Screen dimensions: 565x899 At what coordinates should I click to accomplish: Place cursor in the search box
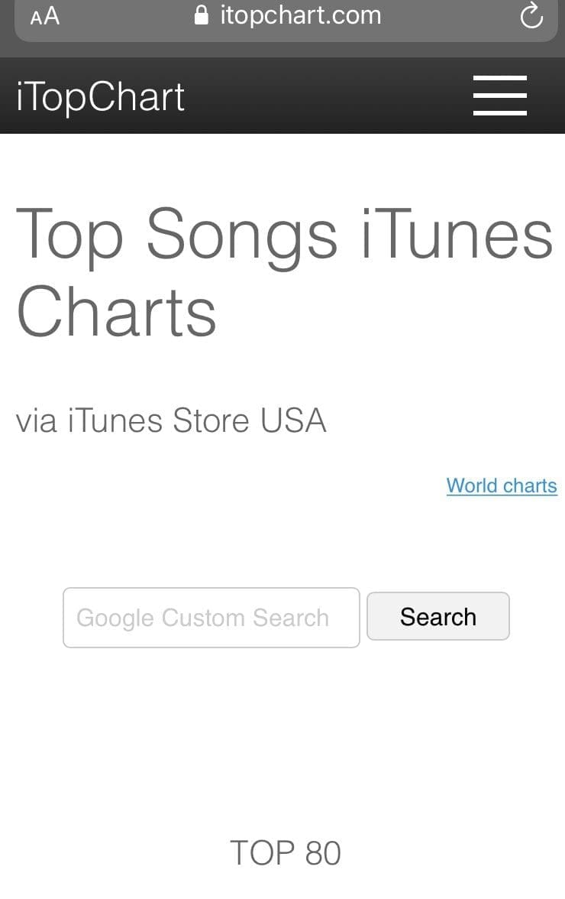coord(211,618)
